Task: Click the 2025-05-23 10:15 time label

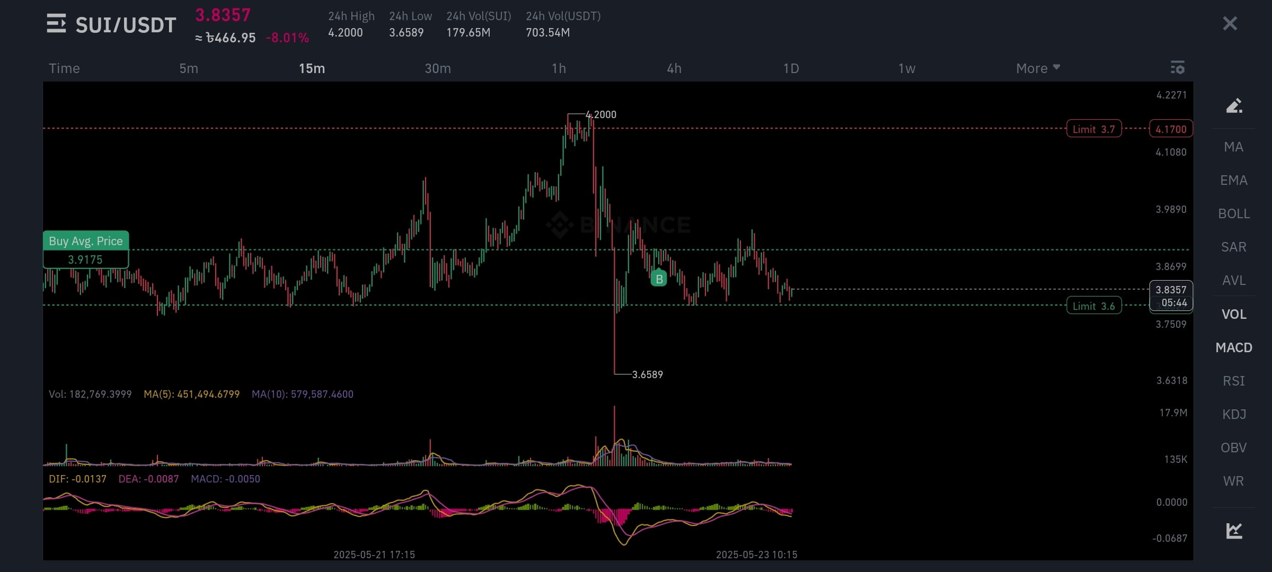Action: pos(756,555)
